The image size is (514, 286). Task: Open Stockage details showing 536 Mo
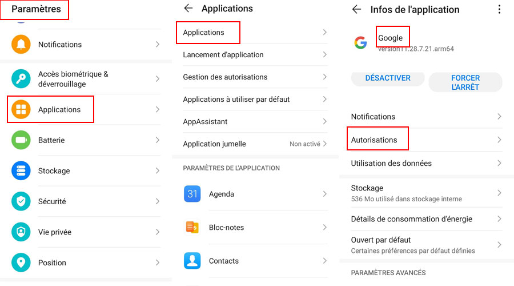tap(406, 193)
